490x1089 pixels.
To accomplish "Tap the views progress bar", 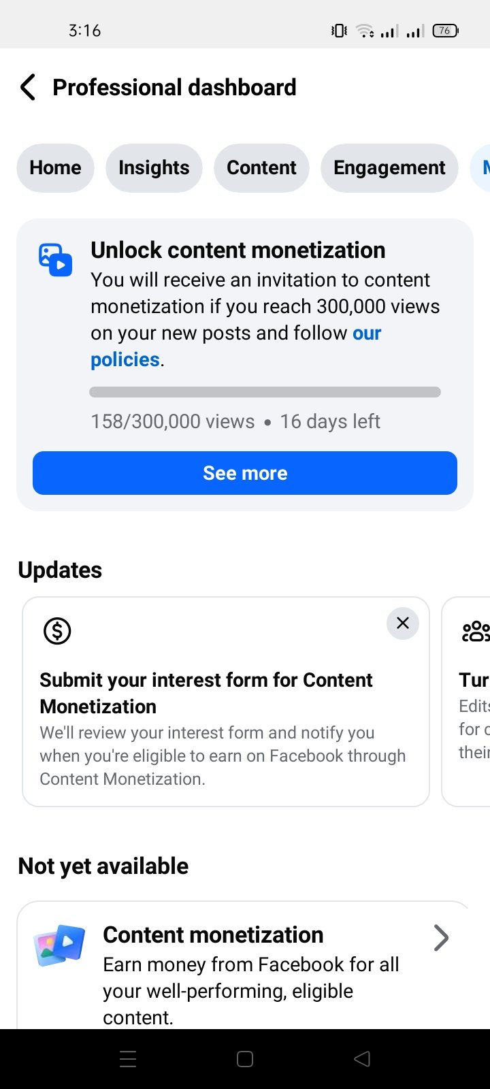I will pos(265,392).
